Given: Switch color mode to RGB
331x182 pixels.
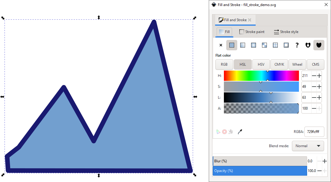Looking at the screenshot, I should tap(224, 65).
